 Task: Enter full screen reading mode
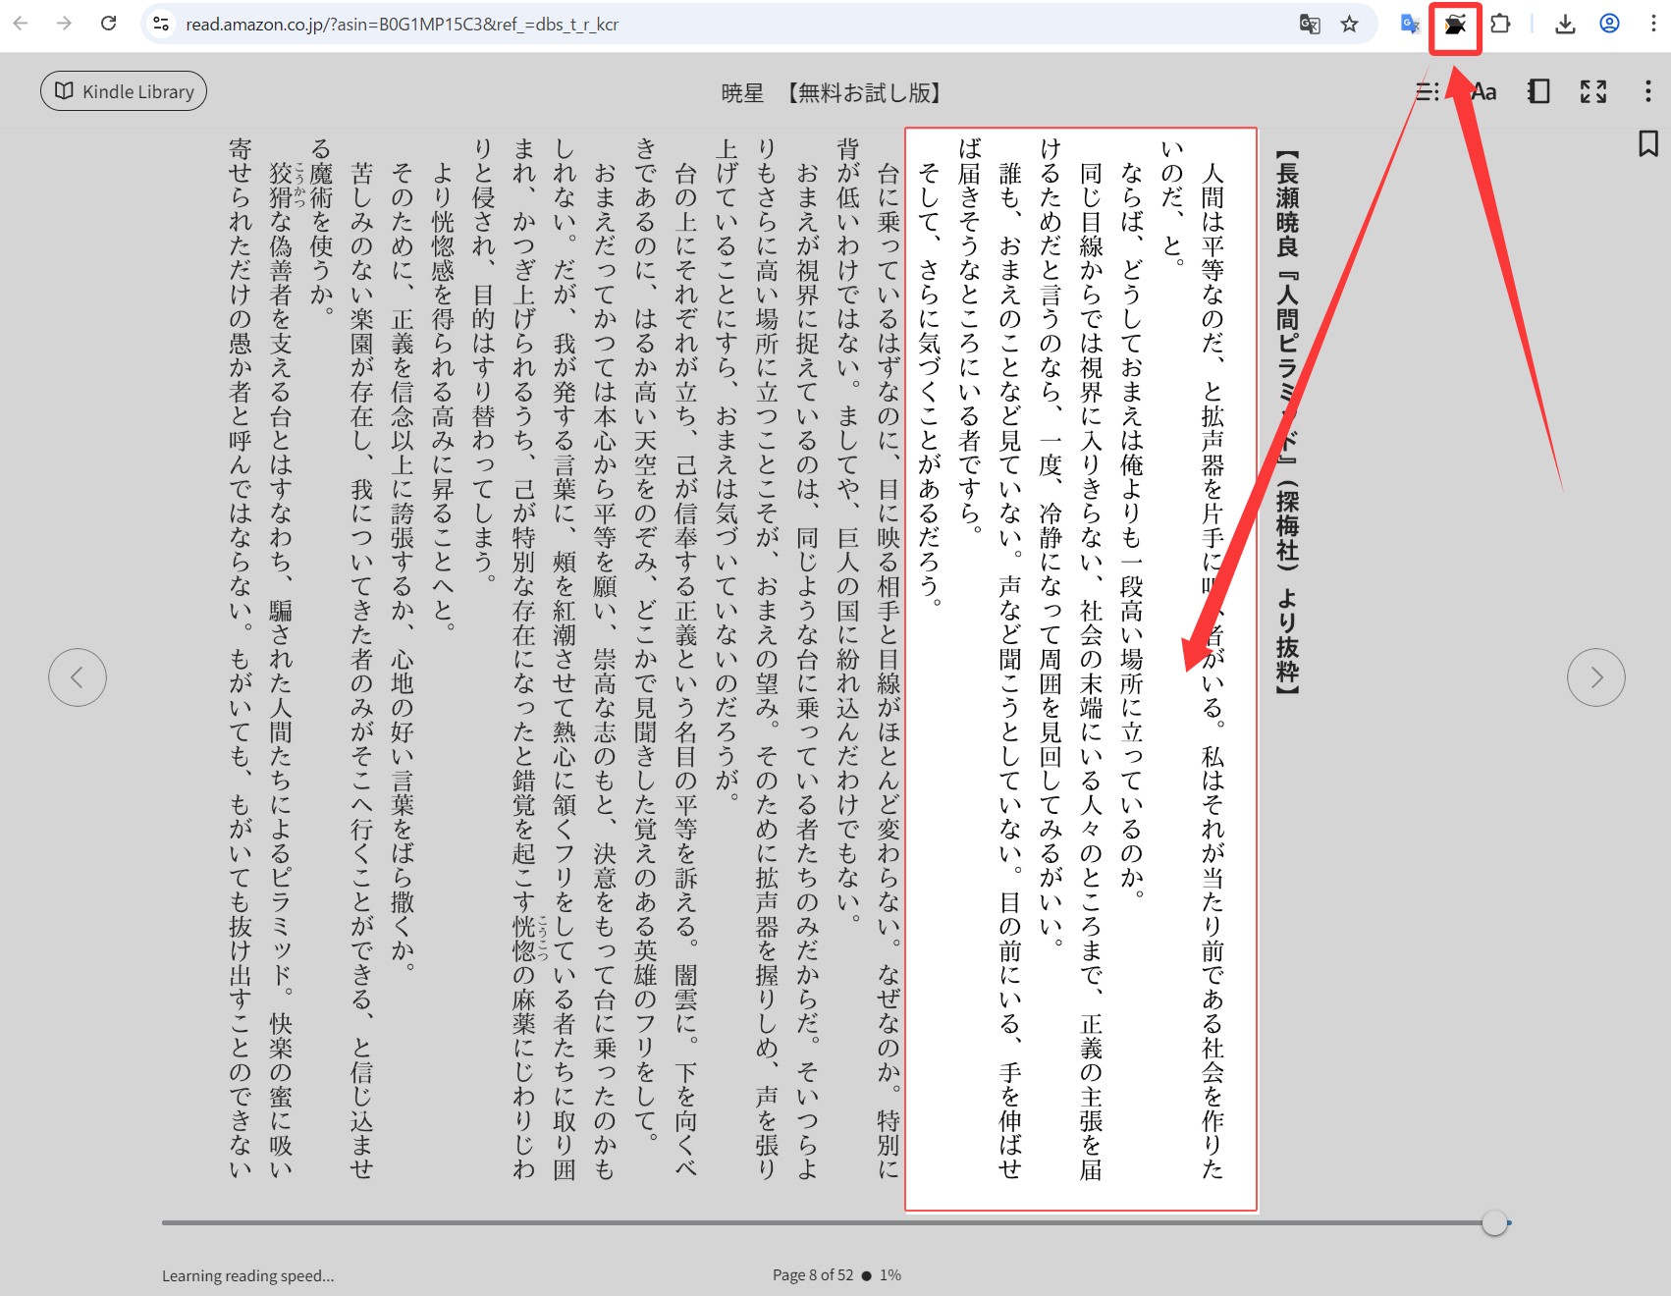[1592, 91]
